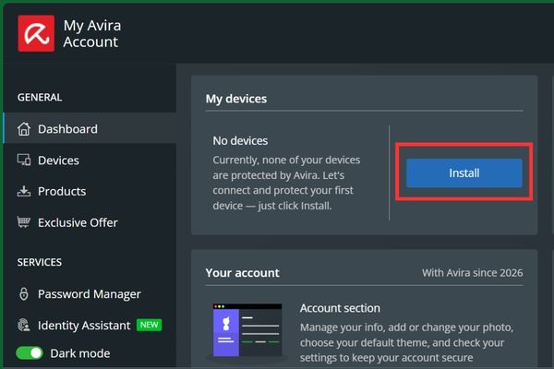
Task: Open Password Manager service
Action: pos(90,293)
